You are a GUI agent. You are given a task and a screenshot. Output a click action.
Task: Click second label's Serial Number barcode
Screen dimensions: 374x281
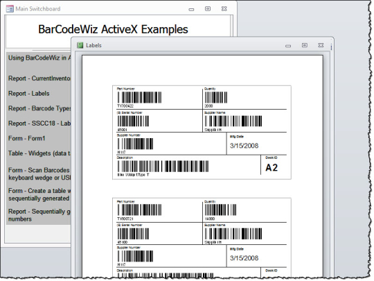click(133, 233)
